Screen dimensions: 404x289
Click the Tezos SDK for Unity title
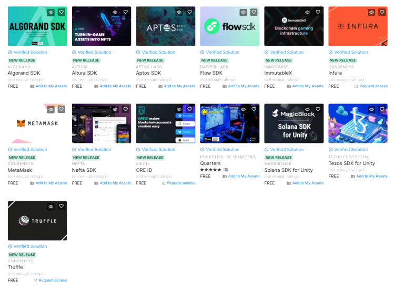tap(352, 163)
